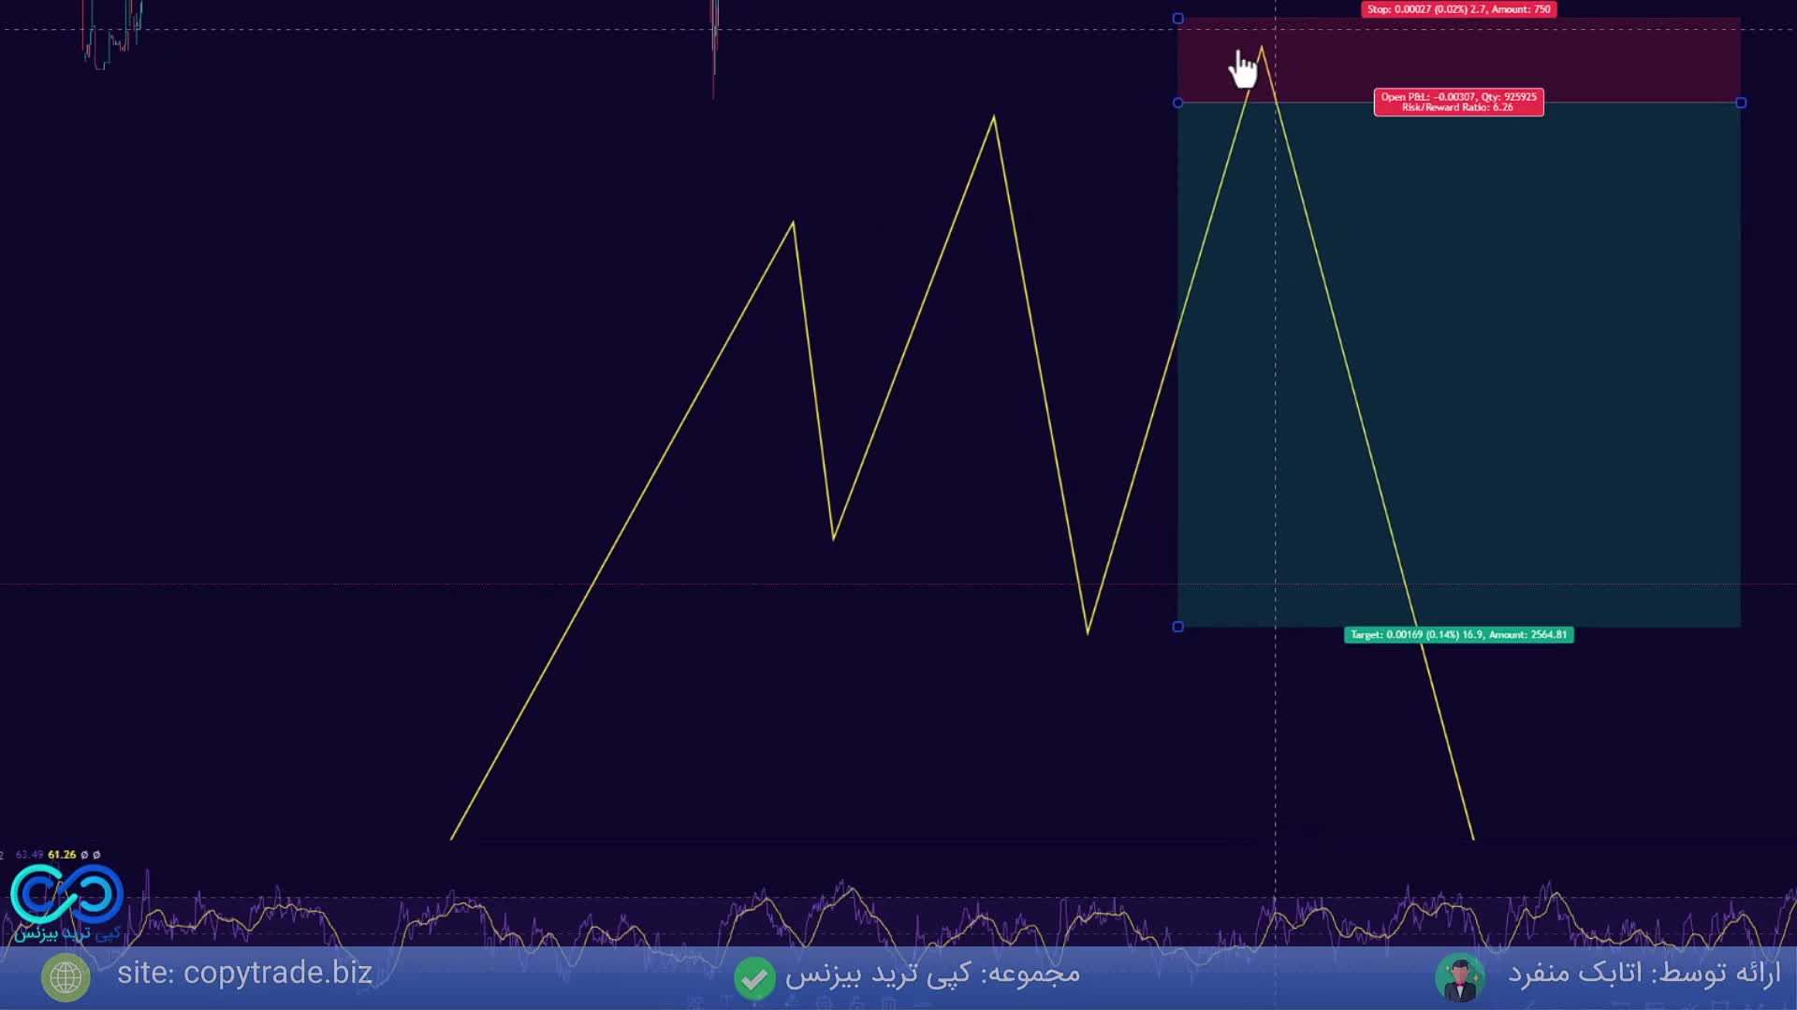Select right entry-line handle of position box
The image size is (1797, 1010).
(x=1741, y=103)
